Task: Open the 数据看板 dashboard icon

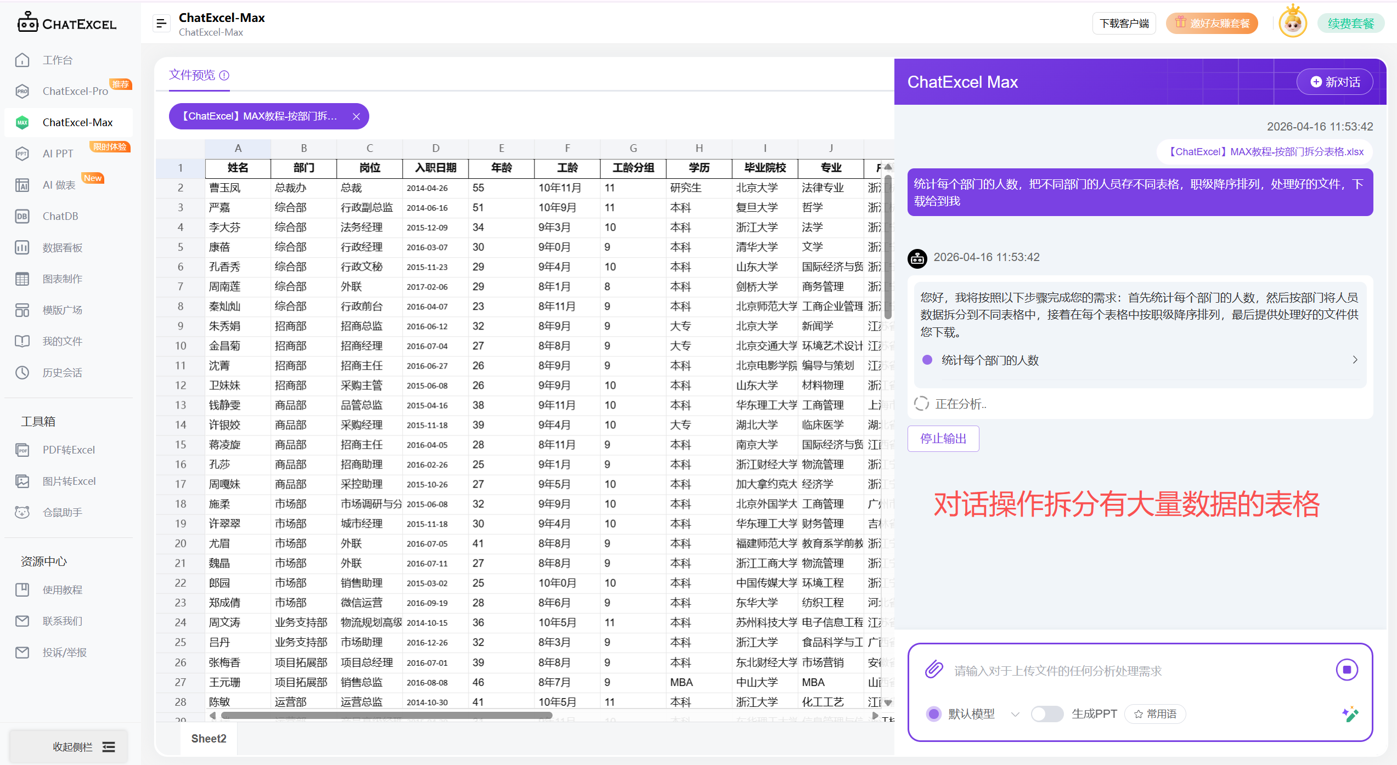Action: (x=22, y=247)
